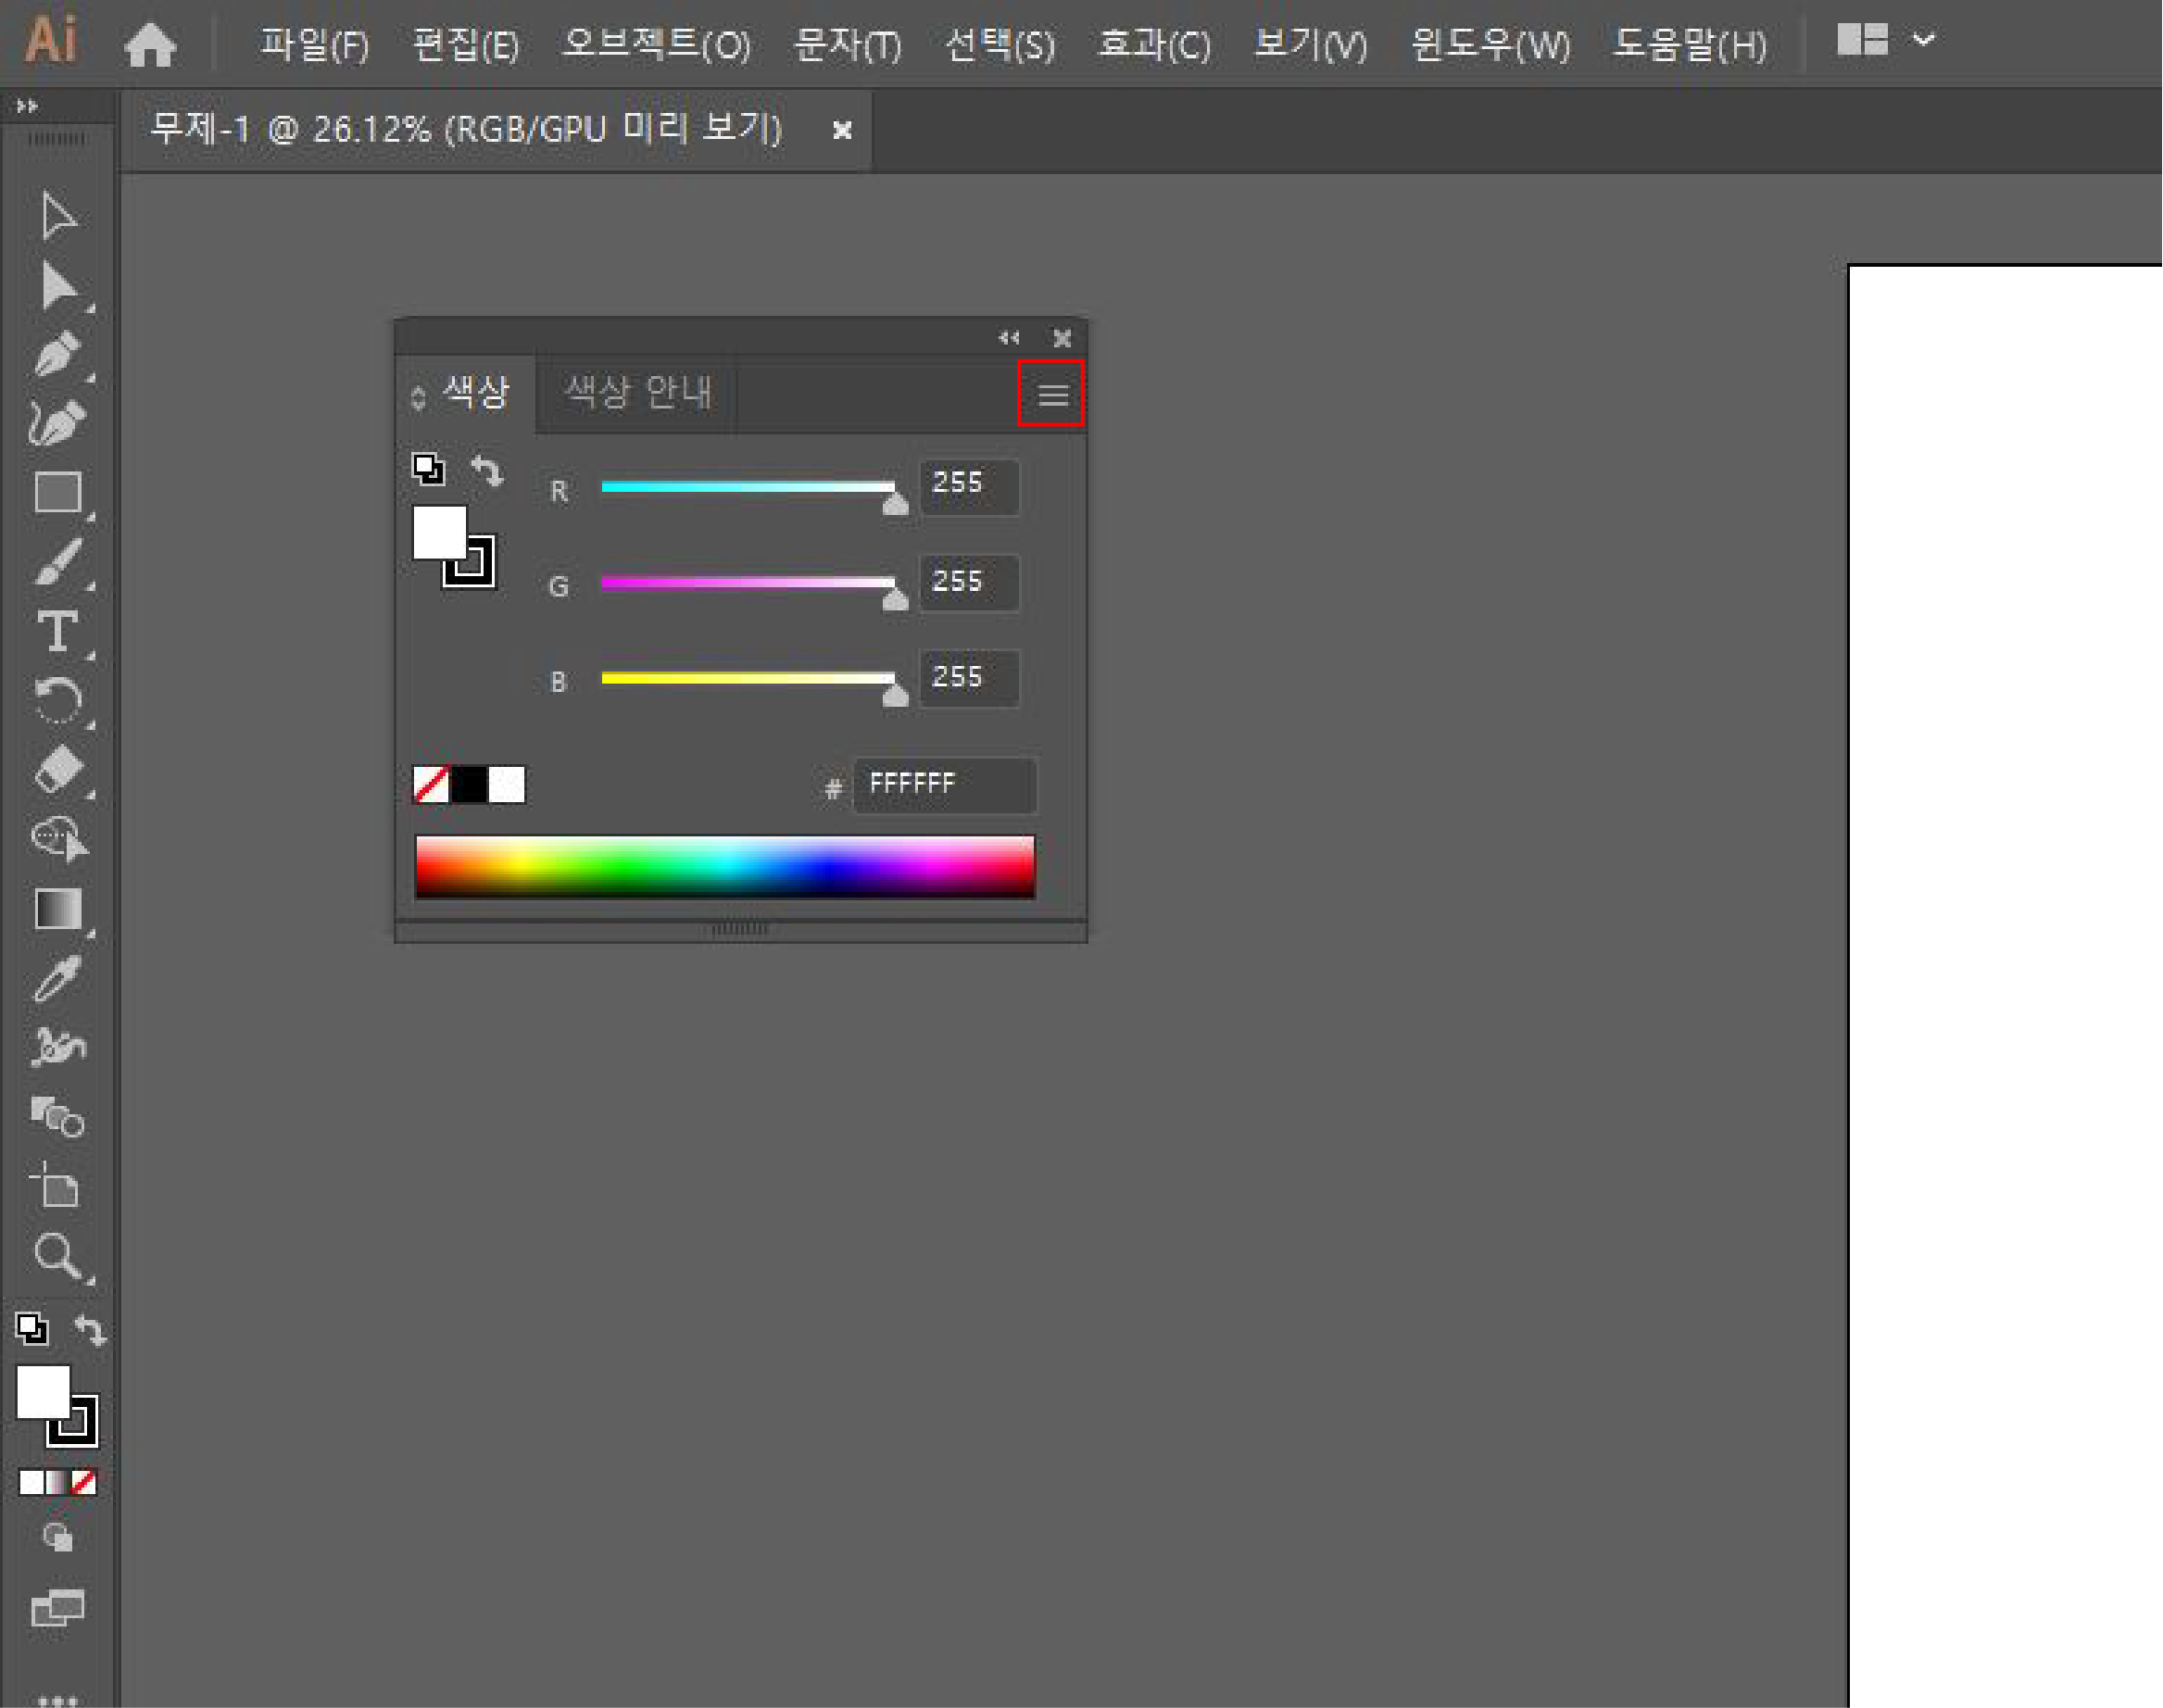Switch to the 색상 안내 tab
Image resolution: width=2163 pixels, height=1708 pixels.
(x=638, y=392)
